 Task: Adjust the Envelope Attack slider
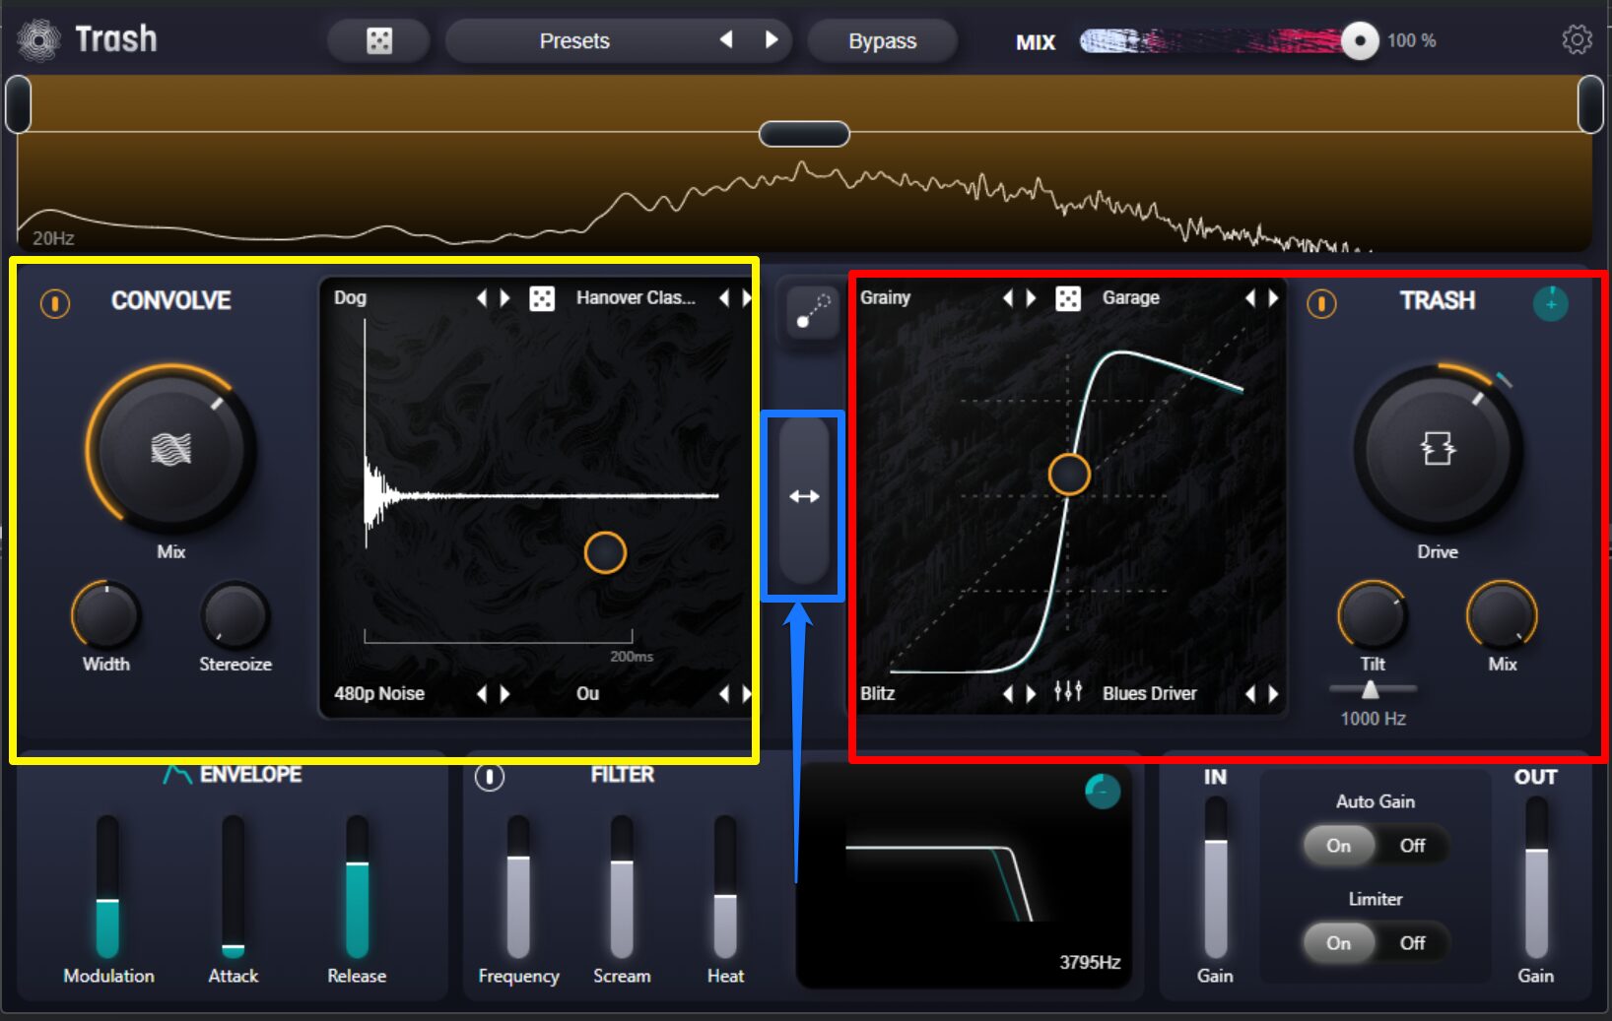tap(234, 886)
